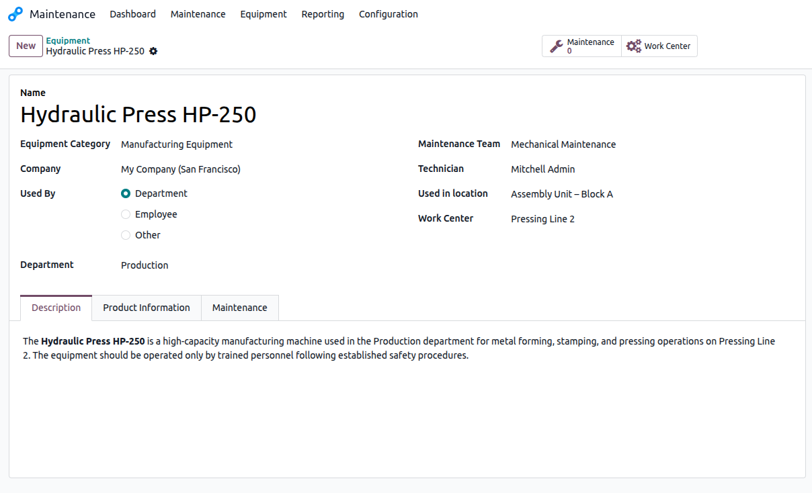This screenshot has width=812, height=493.
Task: Click the Technician label
Action: (441, 169)
